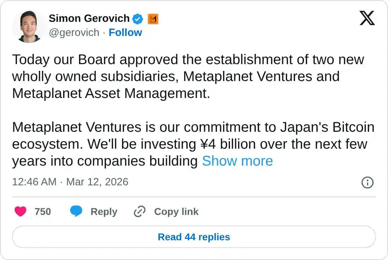Image resolution: width=388 pixels, height=260 pixels.
Task: Click the Follow link
Action: 126,32
